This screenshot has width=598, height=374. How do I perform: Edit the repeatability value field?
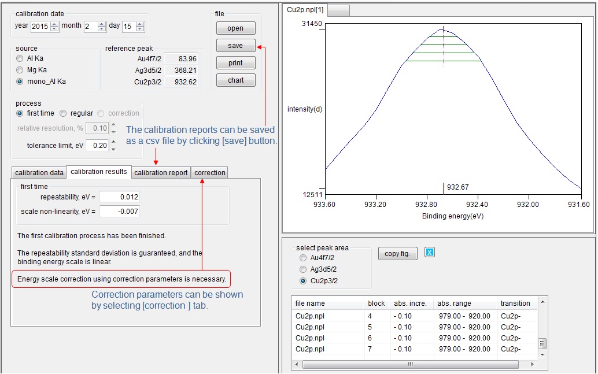click(120, 197)
